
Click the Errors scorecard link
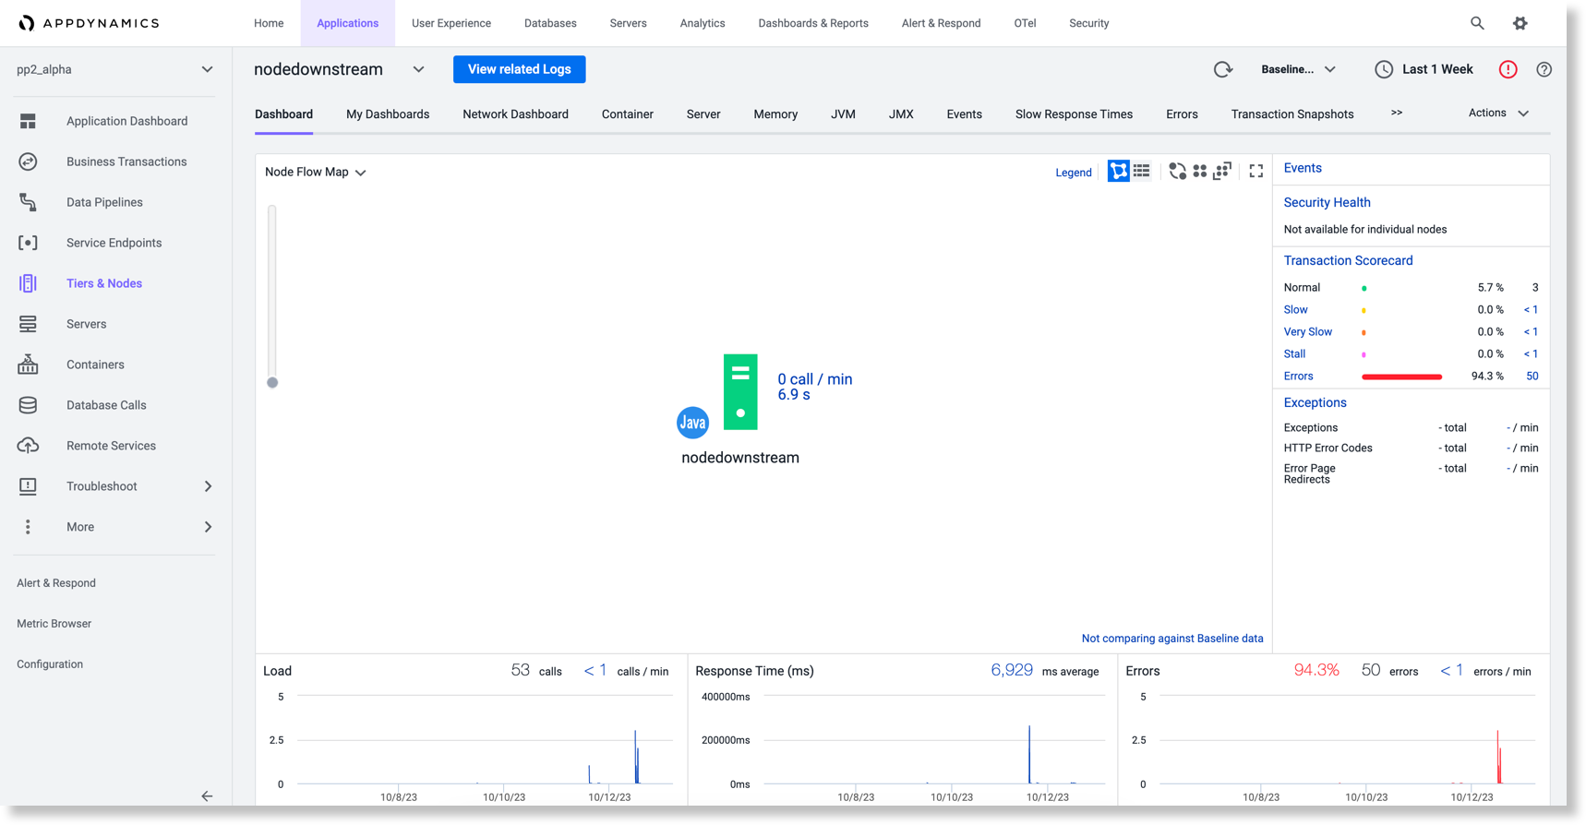(x=1298, y=376)
